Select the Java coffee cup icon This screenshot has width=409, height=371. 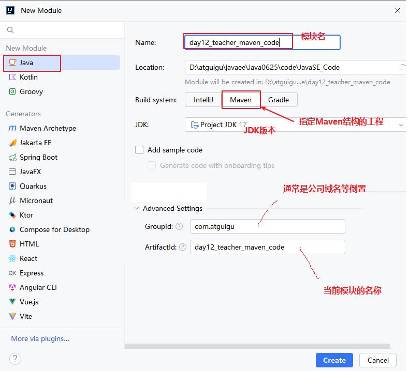pyautogui.click(x=12, y=63)
